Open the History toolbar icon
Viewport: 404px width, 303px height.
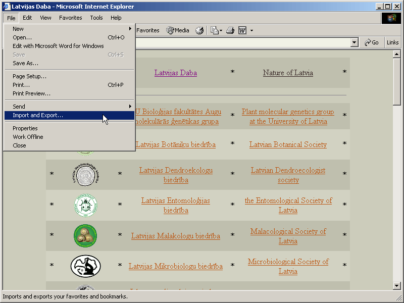pos(199,30)
